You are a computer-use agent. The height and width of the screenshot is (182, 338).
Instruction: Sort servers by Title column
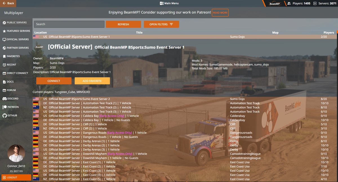click(x=139, y=33)
